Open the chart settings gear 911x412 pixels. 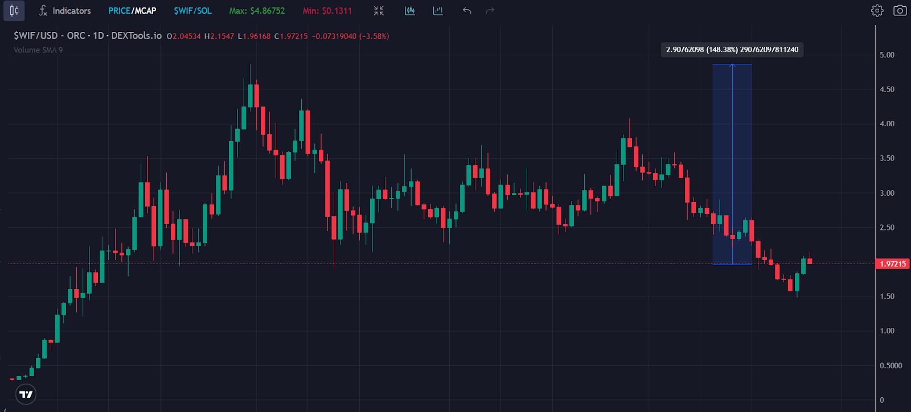click(877, 11)
